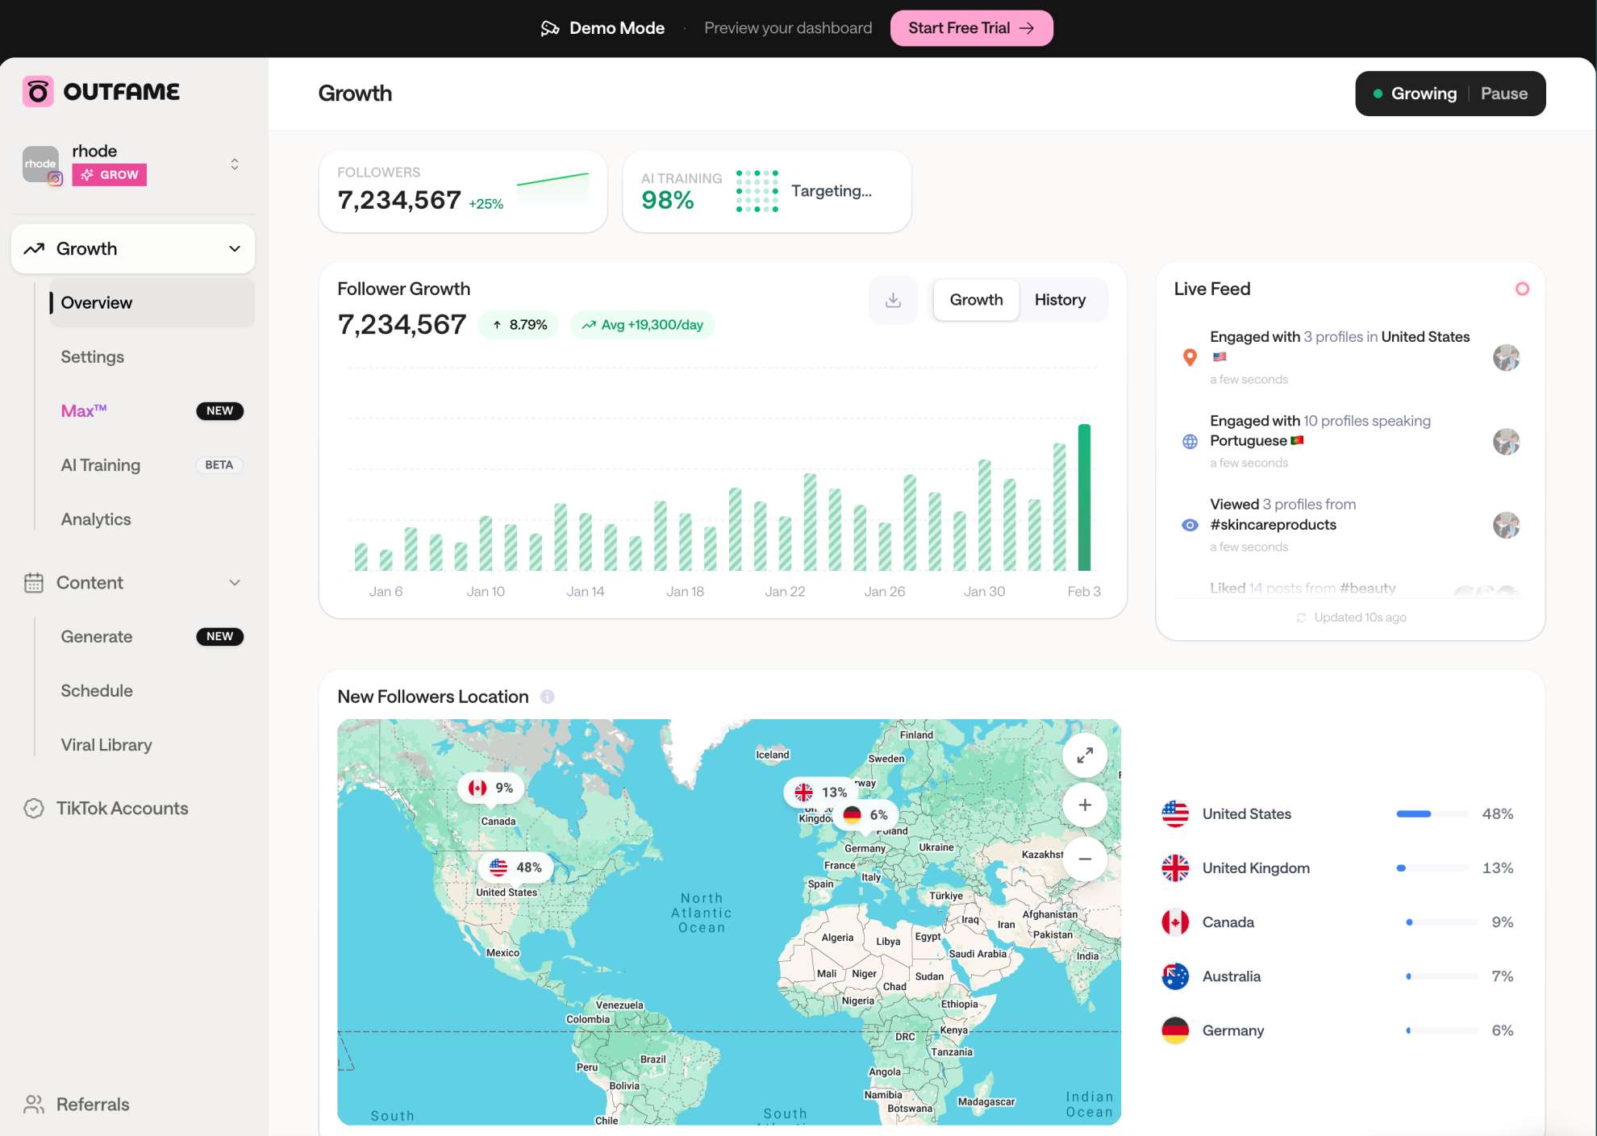Pause the account growing status

coord(1503,93)
